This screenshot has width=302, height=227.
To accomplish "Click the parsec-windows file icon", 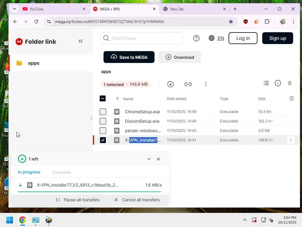I will pyautogui.click(x=117, y=130).
